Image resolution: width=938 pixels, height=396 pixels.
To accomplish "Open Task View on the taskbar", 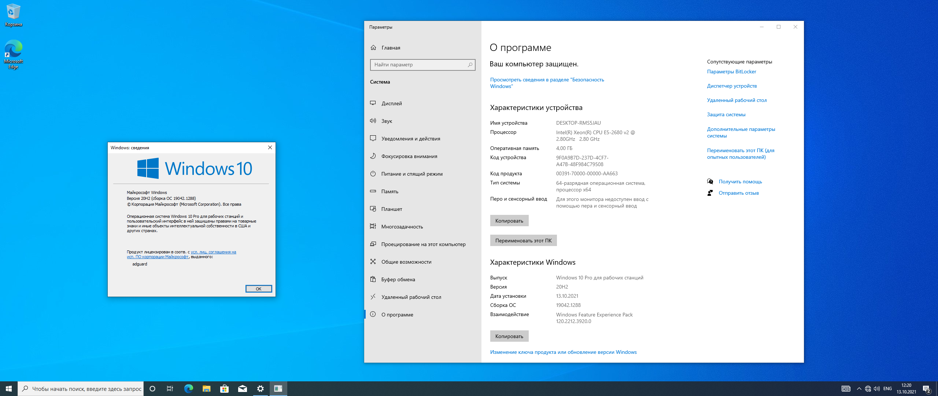I will (170, 389).
